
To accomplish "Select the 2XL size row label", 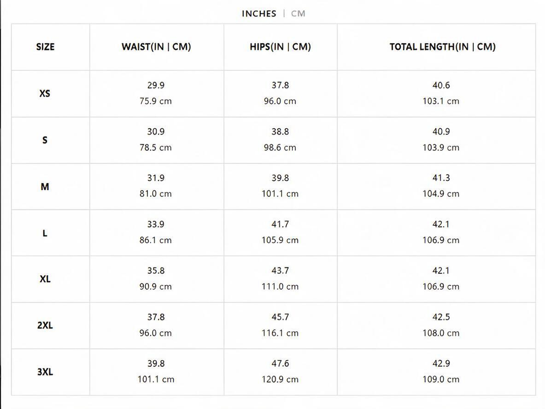I will click(45, 325).
